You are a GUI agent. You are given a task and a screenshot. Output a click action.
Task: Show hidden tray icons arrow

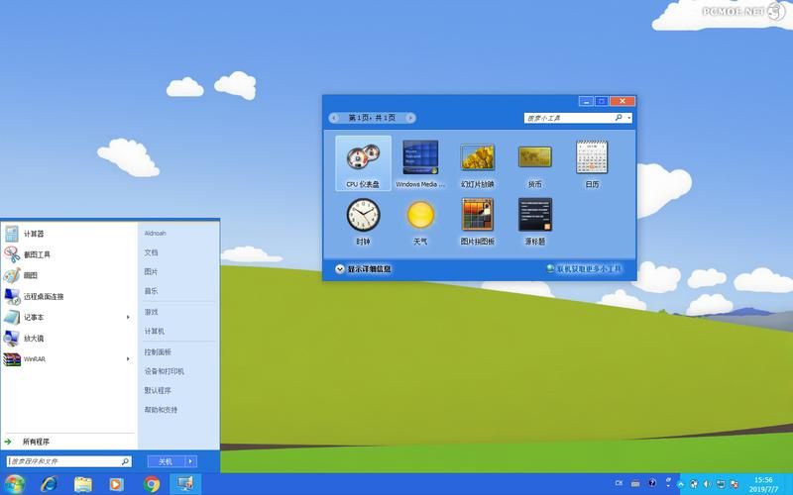681,484
